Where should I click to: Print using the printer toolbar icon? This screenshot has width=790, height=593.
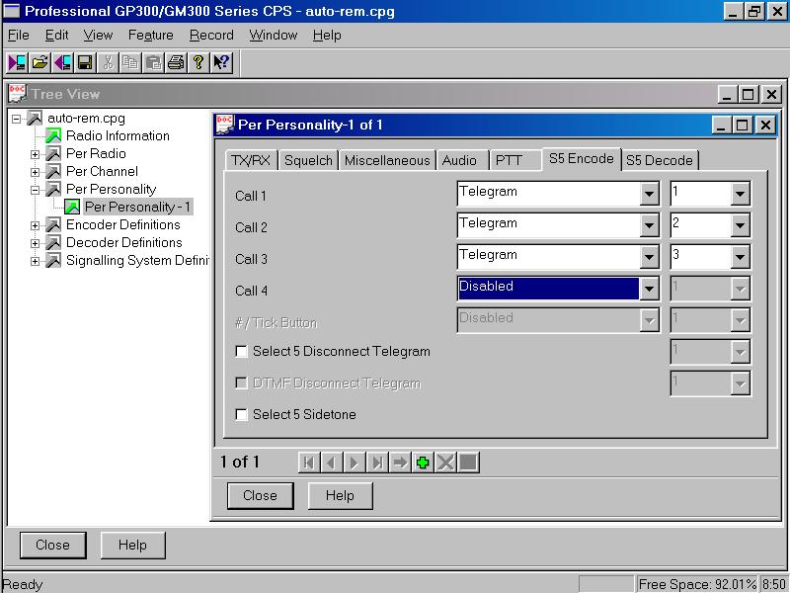tap(176, 62)
